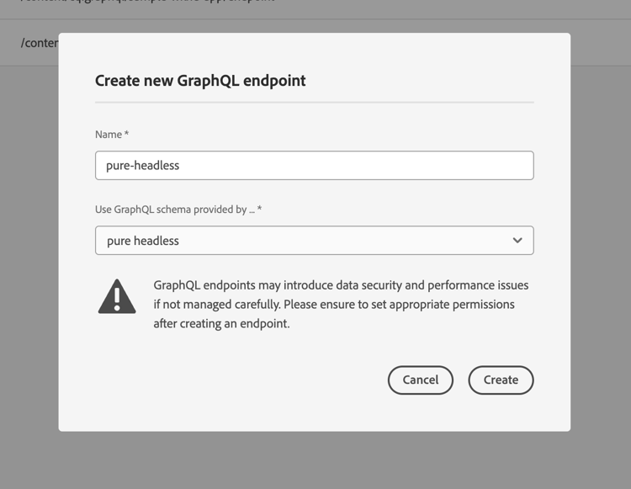The width and height of the screenshot is (631, 489).
Task: Click the asterisk beside the Name label
Action: (x=126, y=133)
